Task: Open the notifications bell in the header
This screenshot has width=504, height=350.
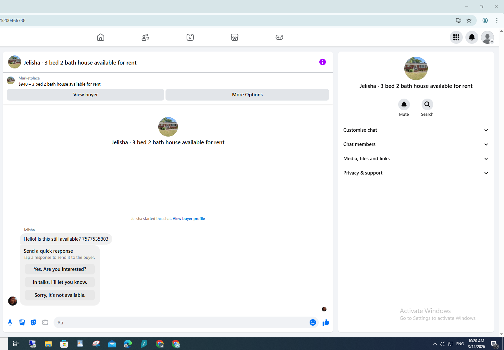Action: pyautogui.click(x=472, y=37)
